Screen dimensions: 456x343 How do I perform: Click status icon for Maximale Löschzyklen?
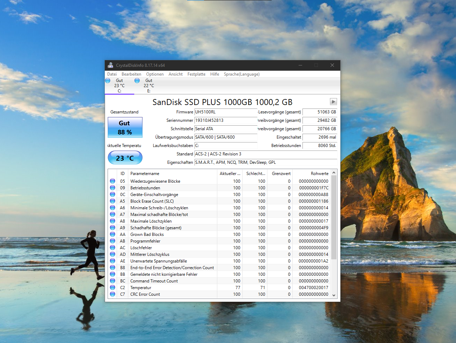pos(113,221)
